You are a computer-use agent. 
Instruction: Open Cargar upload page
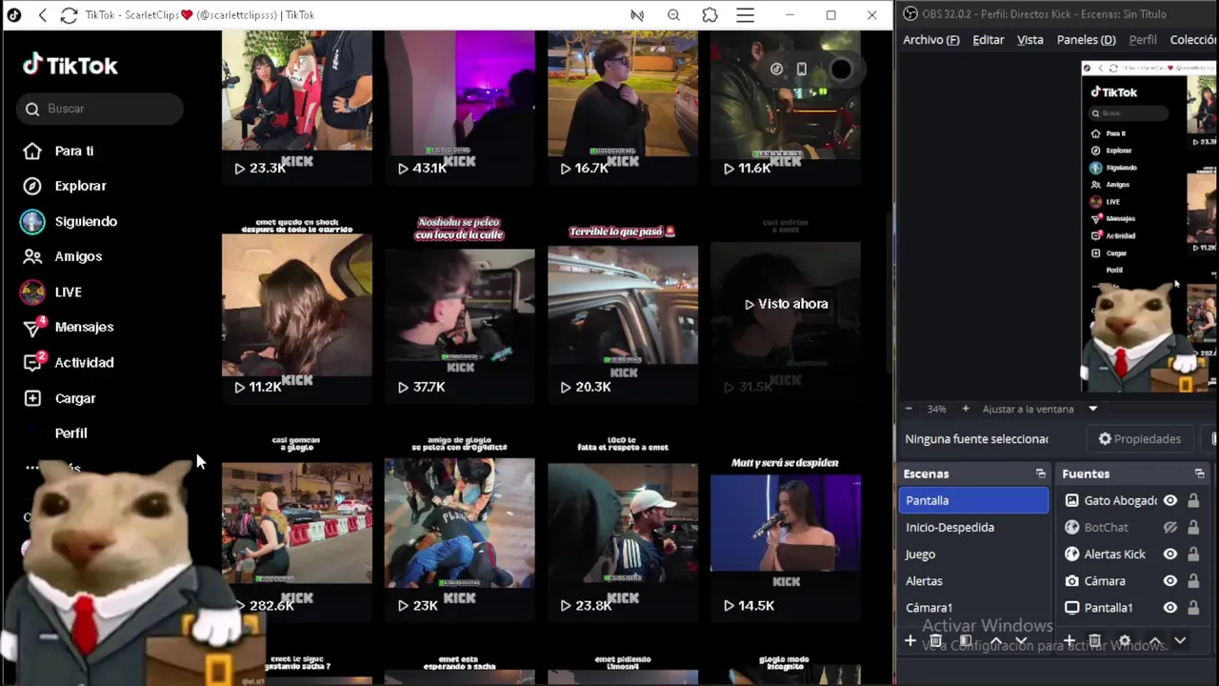click(75, 398)
